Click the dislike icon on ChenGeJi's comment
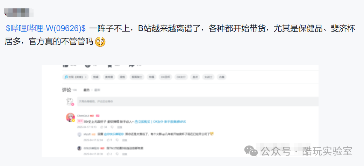The image size is (364, 166). click(112, 127)
